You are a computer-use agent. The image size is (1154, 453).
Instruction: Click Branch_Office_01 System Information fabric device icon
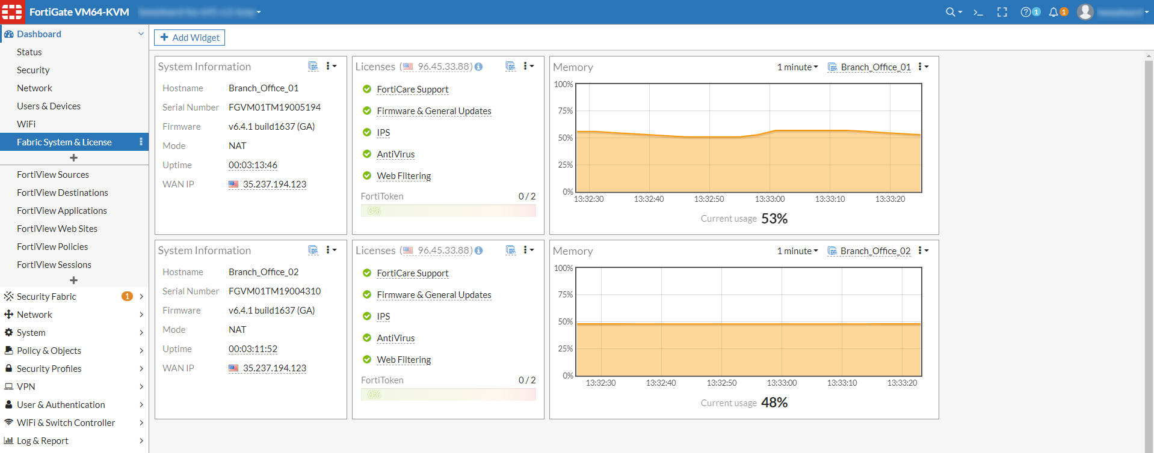[x=313, y=66]
